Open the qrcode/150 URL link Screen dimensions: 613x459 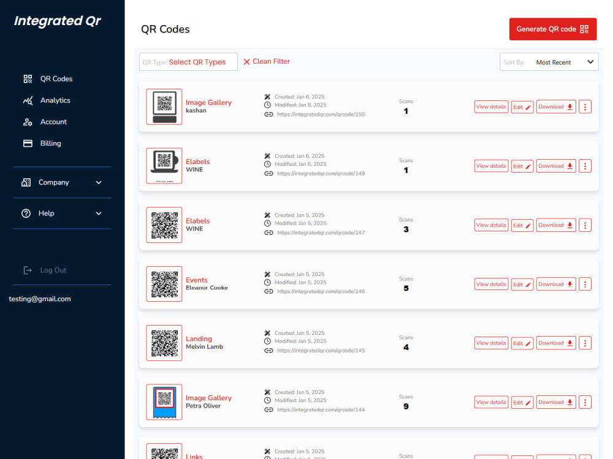click(x=321, y=114)
